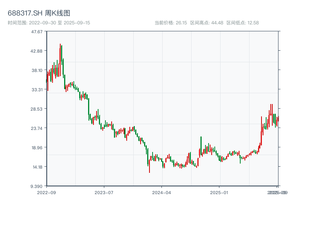The width and height of the screenshot is (309, 232).
Task: Click the 688317.SH 周K线图 chart title
Action: [x=39, y=13]
